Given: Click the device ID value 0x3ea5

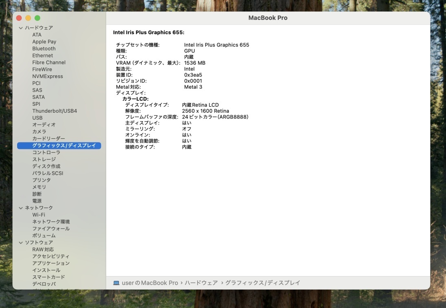Looking at the screenshot, I should [x=193, y=75].
